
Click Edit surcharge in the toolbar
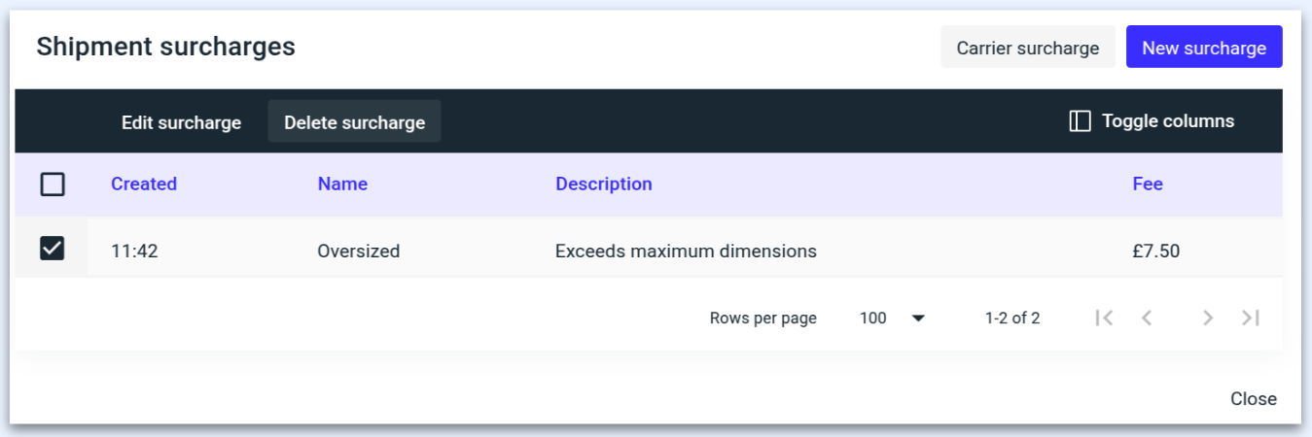[181, 122]
